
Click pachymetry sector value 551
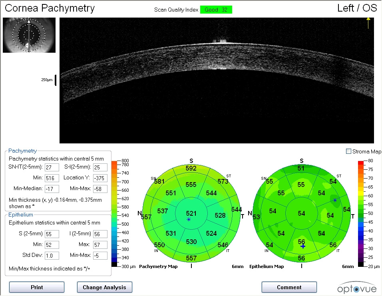(x=171, y=193)
